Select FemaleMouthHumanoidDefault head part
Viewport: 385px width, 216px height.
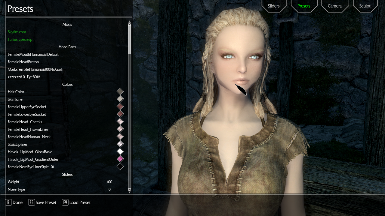33,54
